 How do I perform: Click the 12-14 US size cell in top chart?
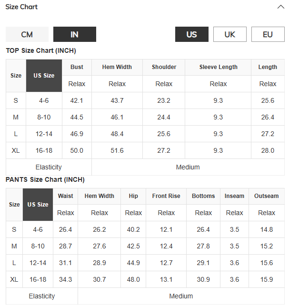pos(44,134)
